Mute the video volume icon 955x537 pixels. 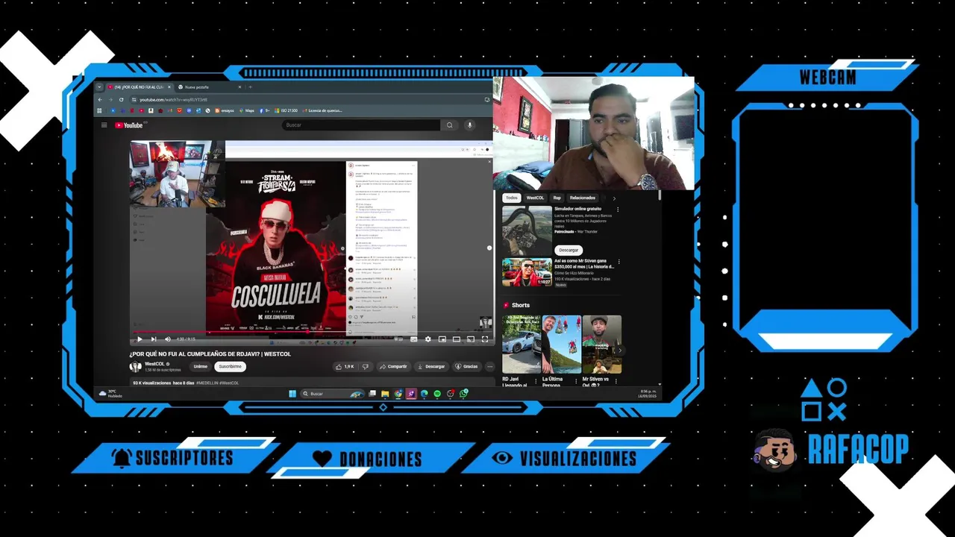click(168, 339)
